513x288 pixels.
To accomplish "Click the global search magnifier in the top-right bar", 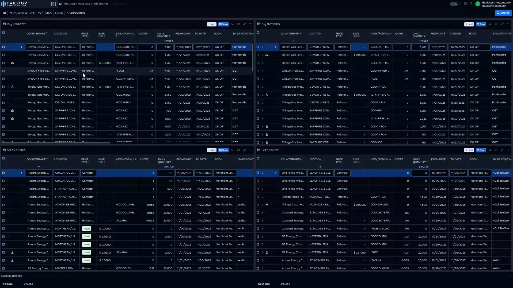I will (471, 4).
